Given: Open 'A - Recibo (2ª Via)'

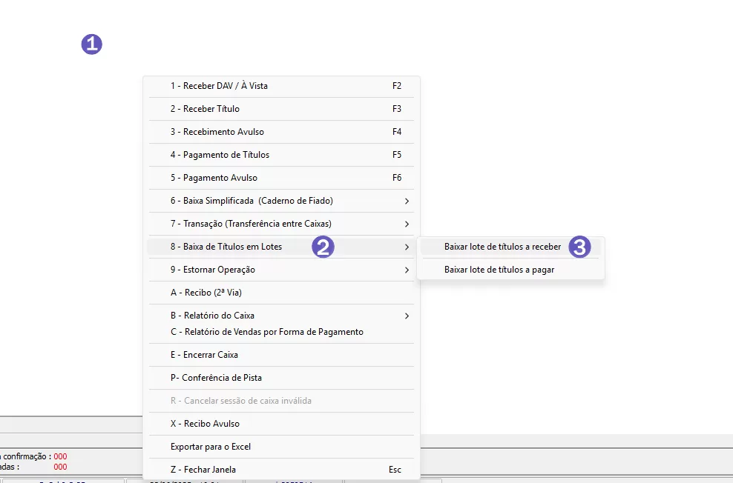Looking at the screenshot, I should point(206,293).
